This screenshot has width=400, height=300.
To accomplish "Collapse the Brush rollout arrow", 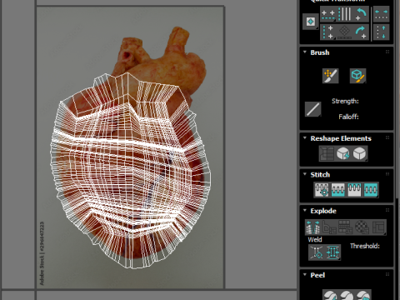I will point(305,52).
